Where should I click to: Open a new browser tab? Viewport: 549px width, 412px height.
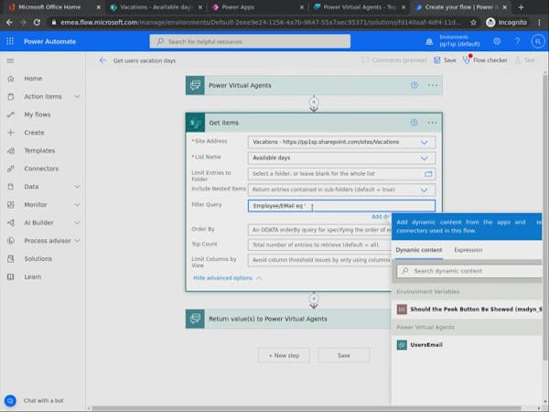pyautogui.click(x=521, y=7)
